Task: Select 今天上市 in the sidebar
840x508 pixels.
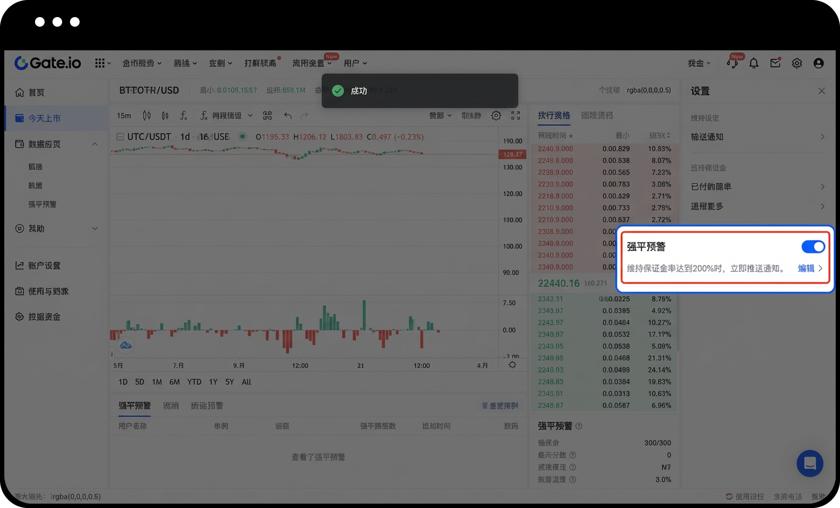Action: pyautogui.click(x=57, y=118)
